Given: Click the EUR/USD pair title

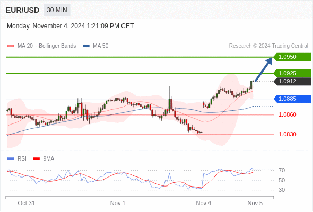Looking at the screenshot, I should (x=22, y=10).
